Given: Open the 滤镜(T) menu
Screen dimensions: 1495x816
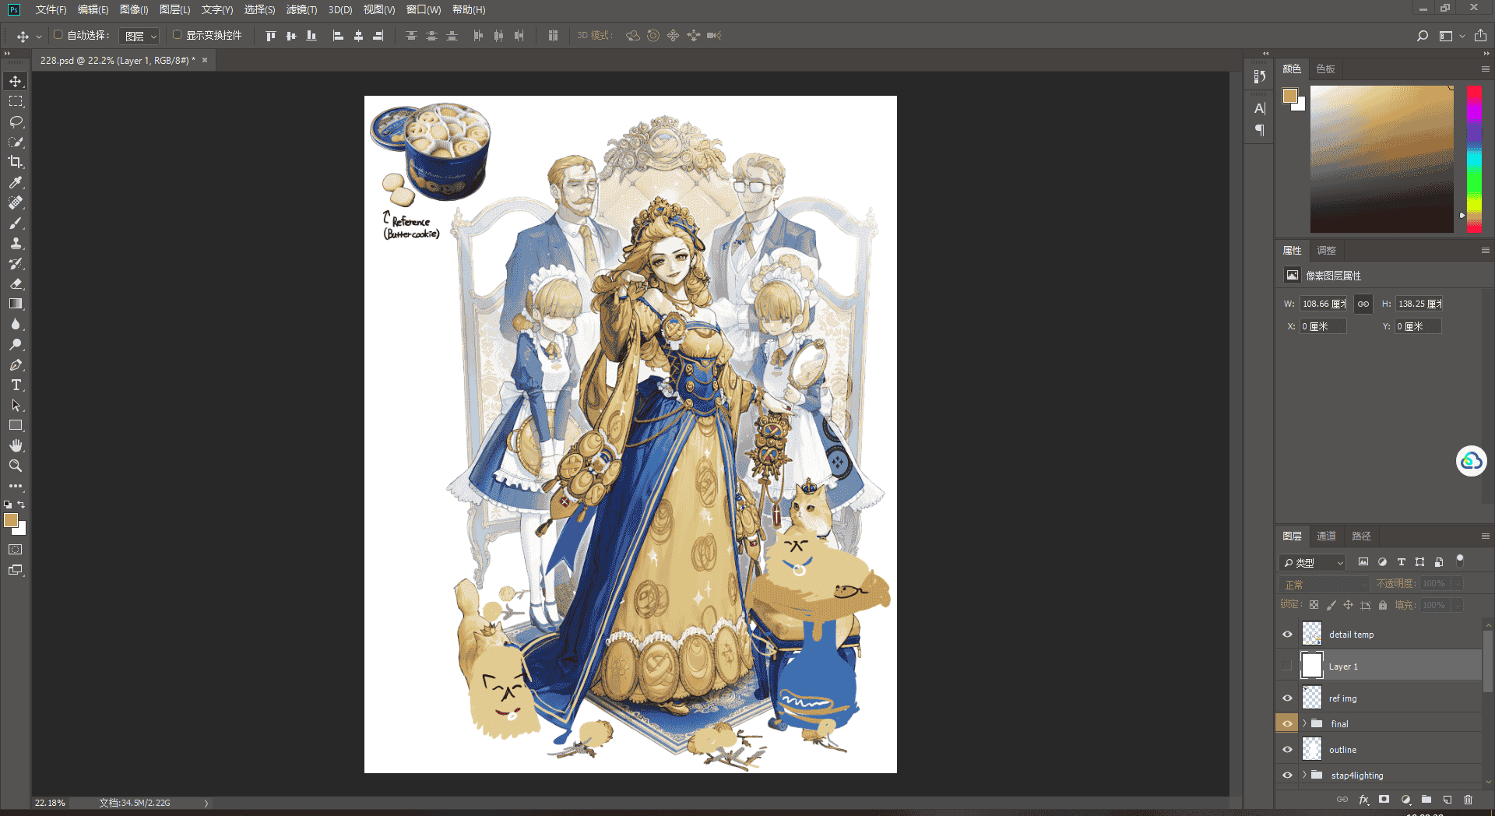Looking at the screenshot, I should 301,10.
